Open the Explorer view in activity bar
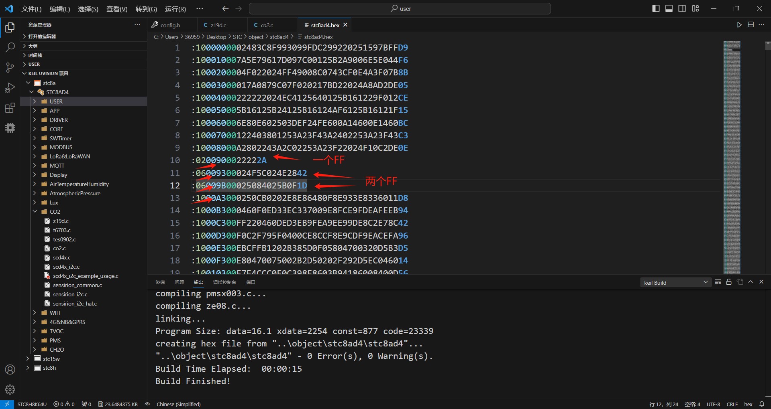Screen dimensions: 771x409 10,27
